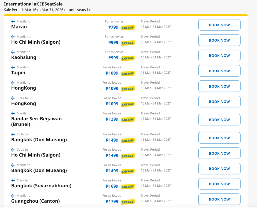Viewport: 257px width, 208px height.
Task: Click Bandar Seri Begawan (Brunei) destination text
Action: click(36, 121)
